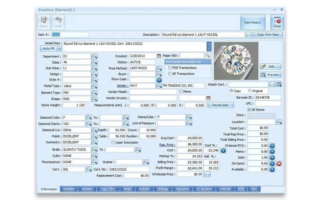Open lookup for Vendor field
Screen dimensions: 321x200
pyautogui.click(x=159, y=86)
